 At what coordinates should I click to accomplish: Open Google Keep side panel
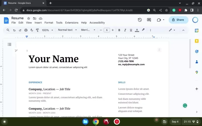tap(197, 41)
